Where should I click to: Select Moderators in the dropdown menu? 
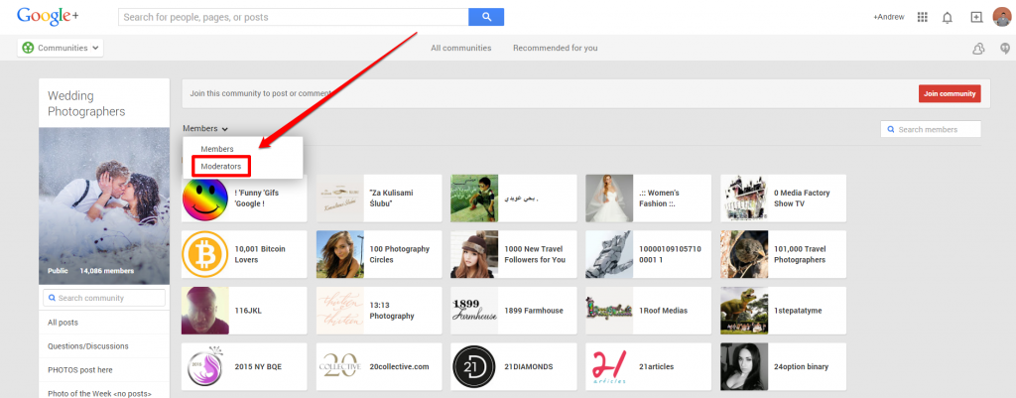point(221,167)
